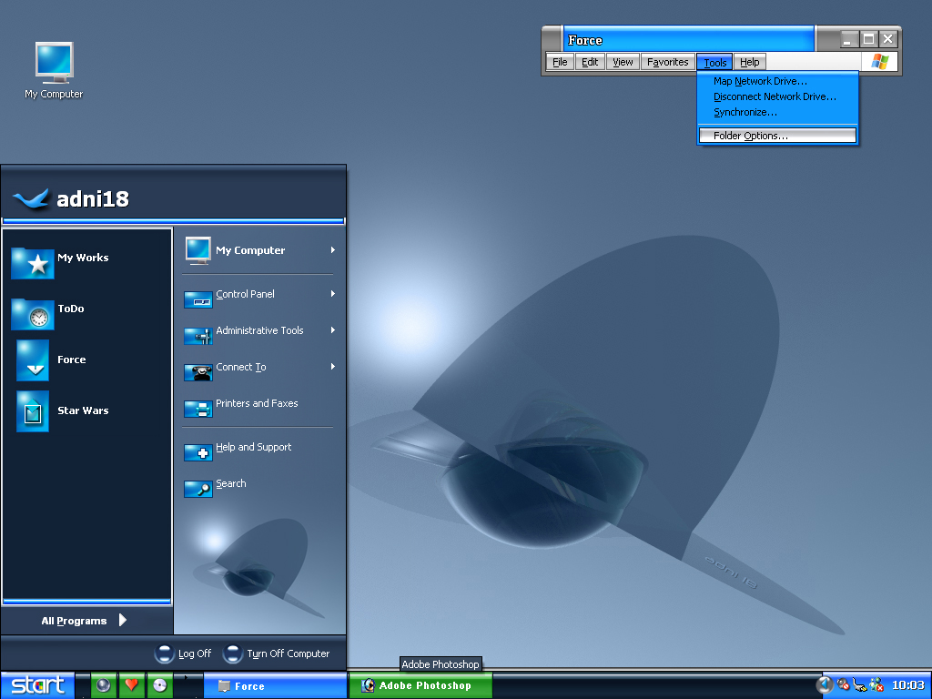Click the Connect To telephone icon
932x699 pixels.
click(198, 372)
